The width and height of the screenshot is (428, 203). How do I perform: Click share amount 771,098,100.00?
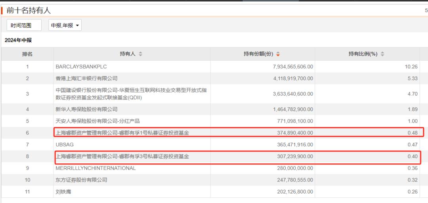coord(296,121)
